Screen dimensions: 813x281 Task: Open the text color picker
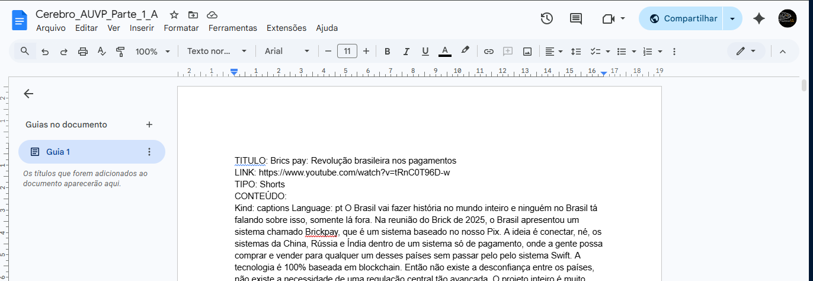tap(445, 52)
